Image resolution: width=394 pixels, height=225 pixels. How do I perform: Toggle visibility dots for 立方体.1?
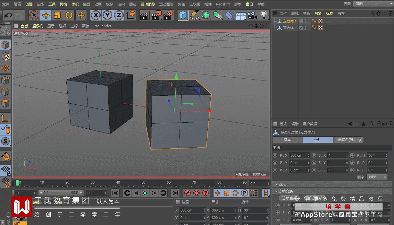[306, 21]
